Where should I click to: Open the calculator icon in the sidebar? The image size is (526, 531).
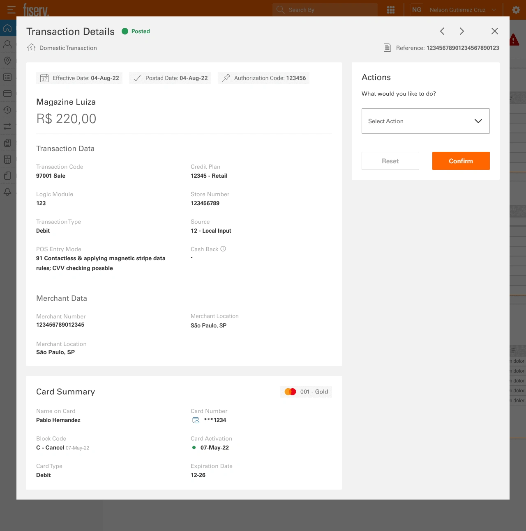7,159
